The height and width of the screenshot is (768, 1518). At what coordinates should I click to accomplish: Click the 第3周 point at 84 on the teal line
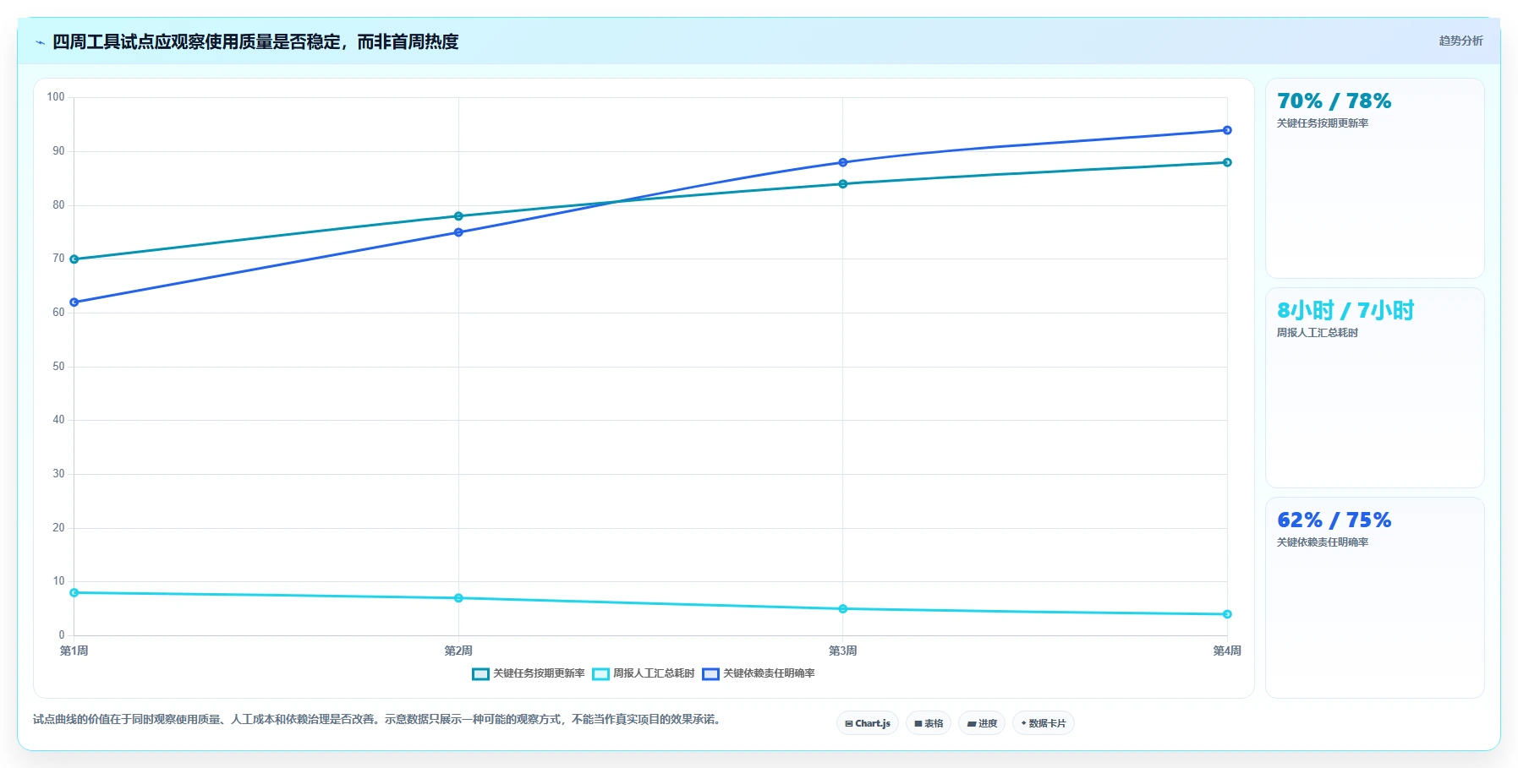pyautogui.click(x=843, y=184)
